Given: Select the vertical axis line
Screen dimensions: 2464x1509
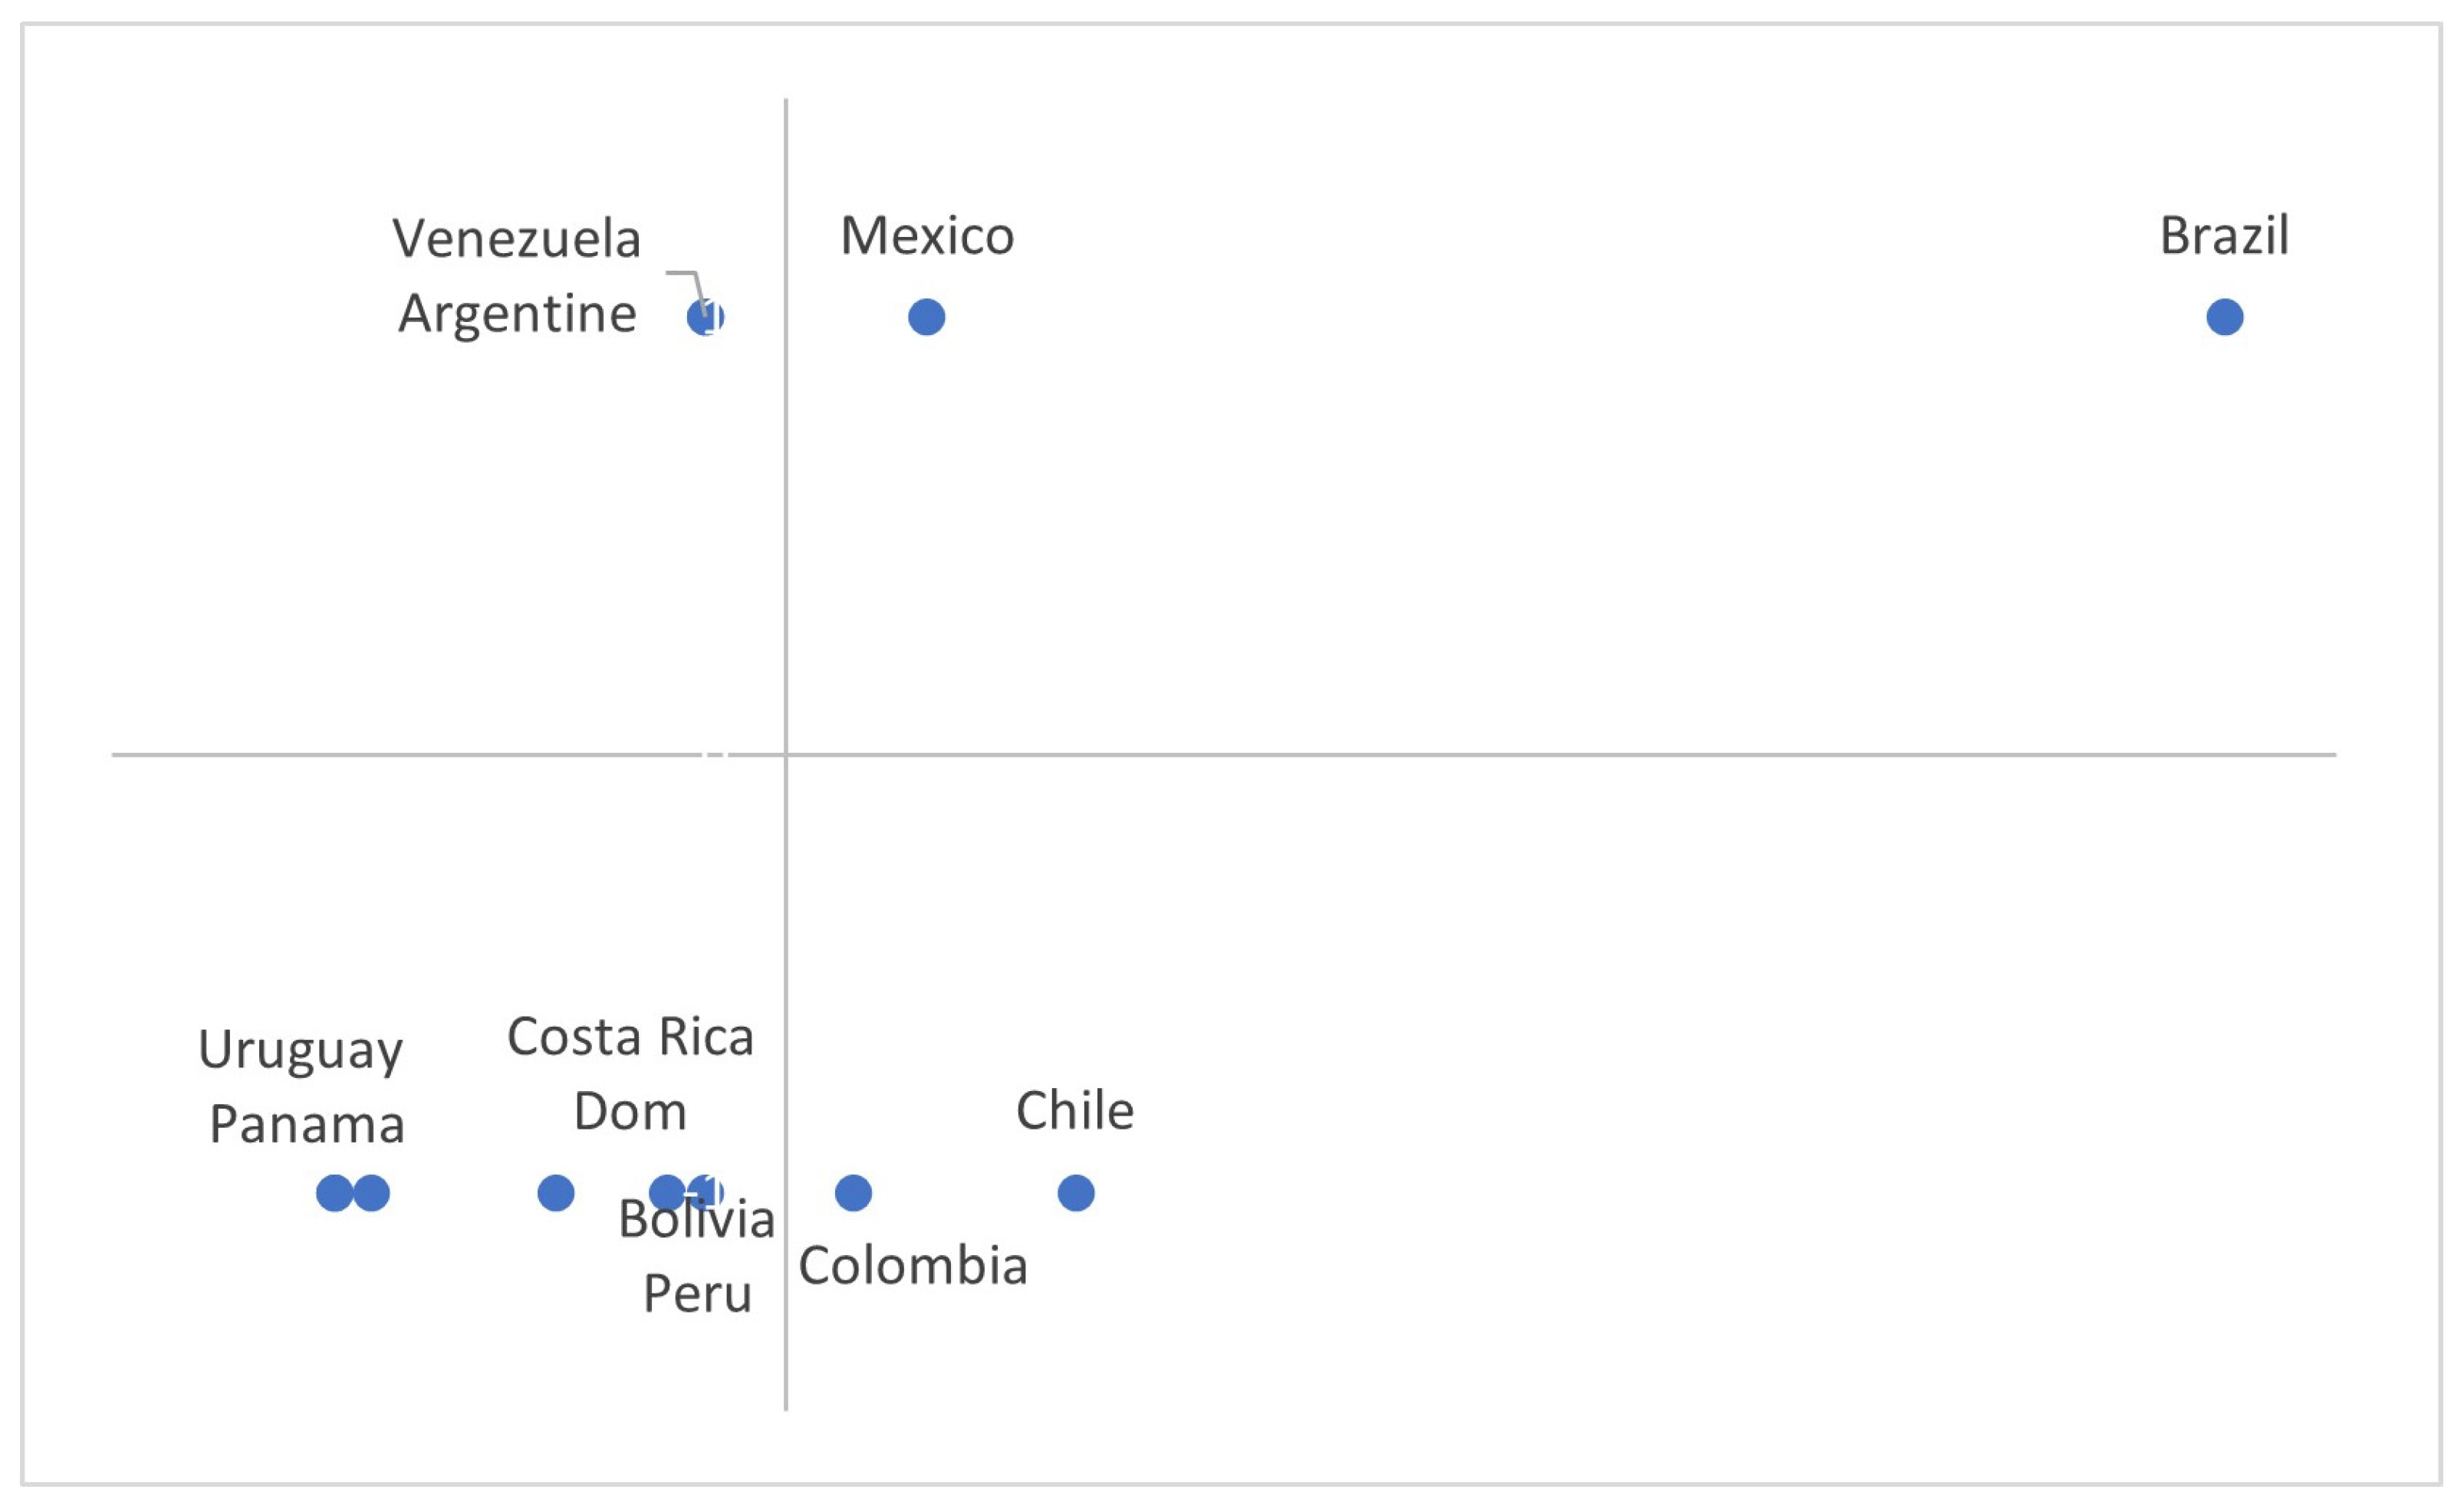Looking at the screenshot, I should point(786,754).
